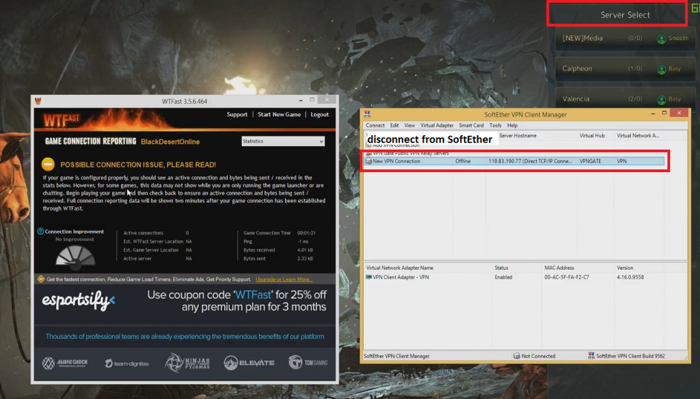Click the New VPN Connection entry icon

pos(368,161)
